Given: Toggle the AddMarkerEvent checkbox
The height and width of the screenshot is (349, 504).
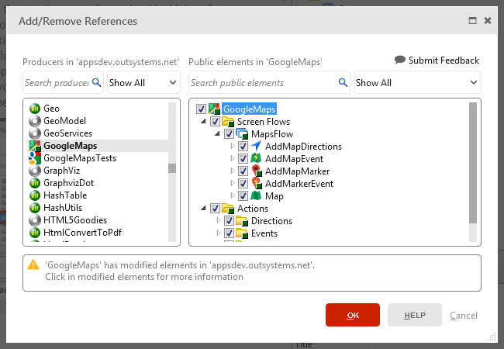Looking at the screenshot, I should (243, 184).
